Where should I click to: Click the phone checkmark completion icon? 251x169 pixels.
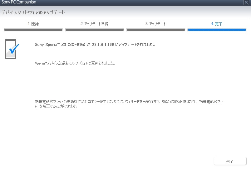[12, 49]
